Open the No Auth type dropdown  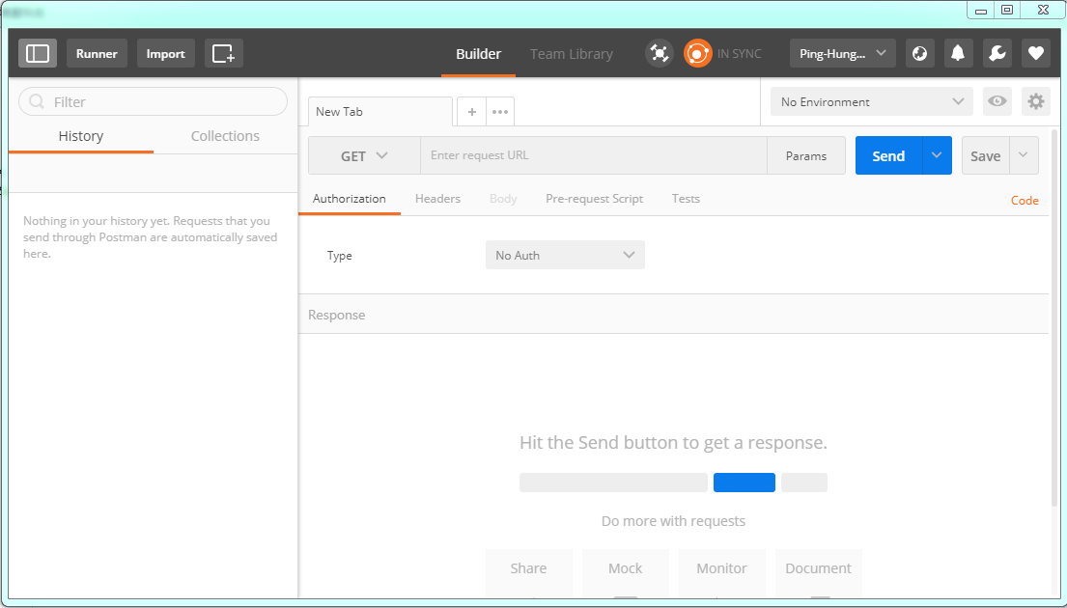(565, 255)
